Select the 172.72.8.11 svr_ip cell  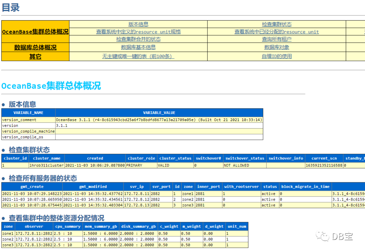[x=137, y=193]
